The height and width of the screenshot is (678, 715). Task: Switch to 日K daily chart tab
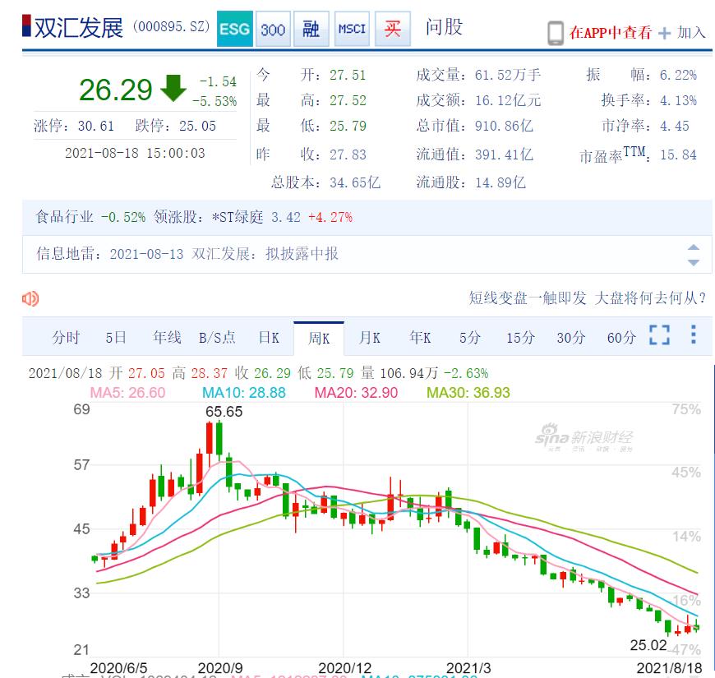tap(269, 337)
